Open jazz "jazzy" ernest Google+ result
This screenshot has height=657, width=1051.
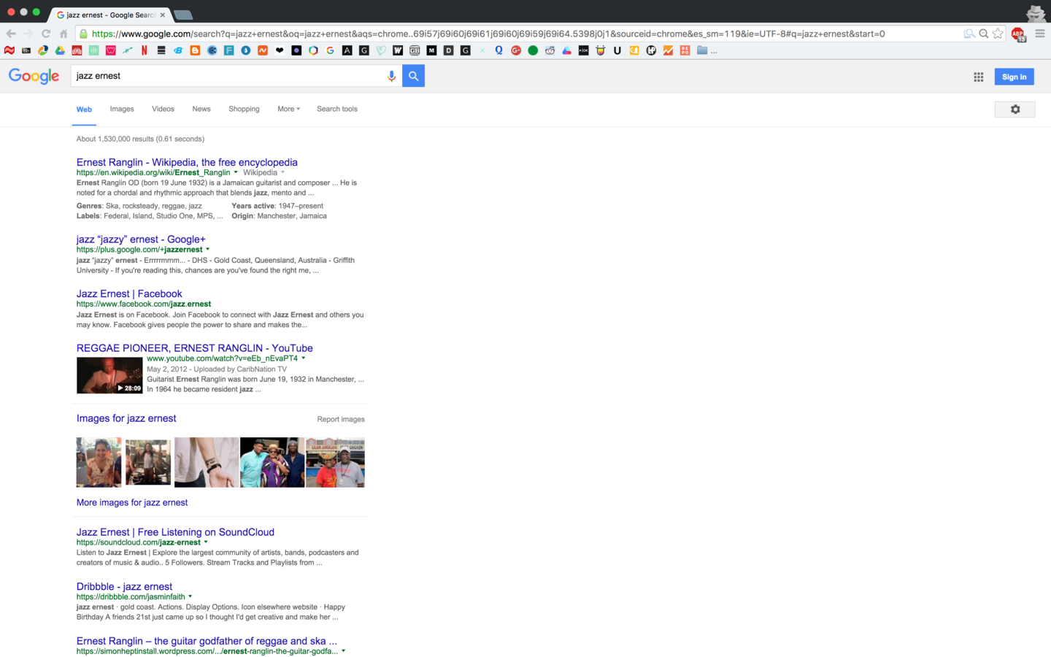click(141, 239)
